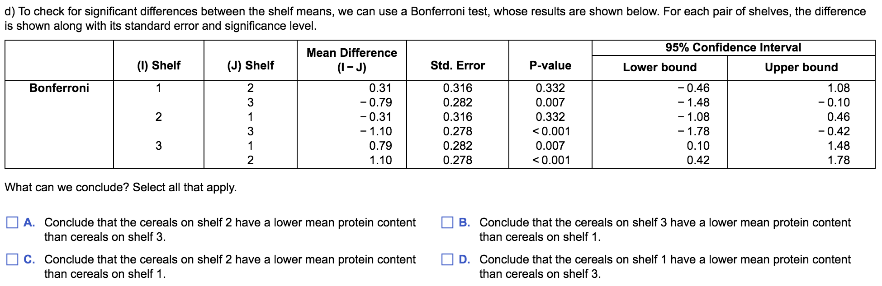Click the 0.007 P-value in the second row

(x=550, y=102)
